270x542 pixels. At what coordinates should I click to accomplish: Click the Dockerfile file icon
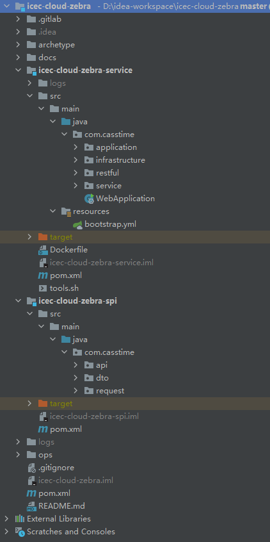coord(43,250)
